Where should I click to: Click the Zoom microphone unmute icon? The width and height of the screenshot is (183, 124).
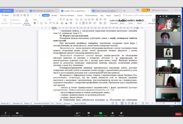tap(5, 112)
